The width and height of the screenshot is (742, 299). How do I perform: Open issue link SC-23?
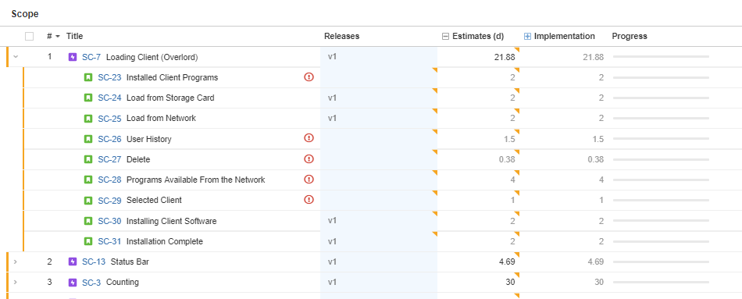pyautogui.click(x=110, y=77)
